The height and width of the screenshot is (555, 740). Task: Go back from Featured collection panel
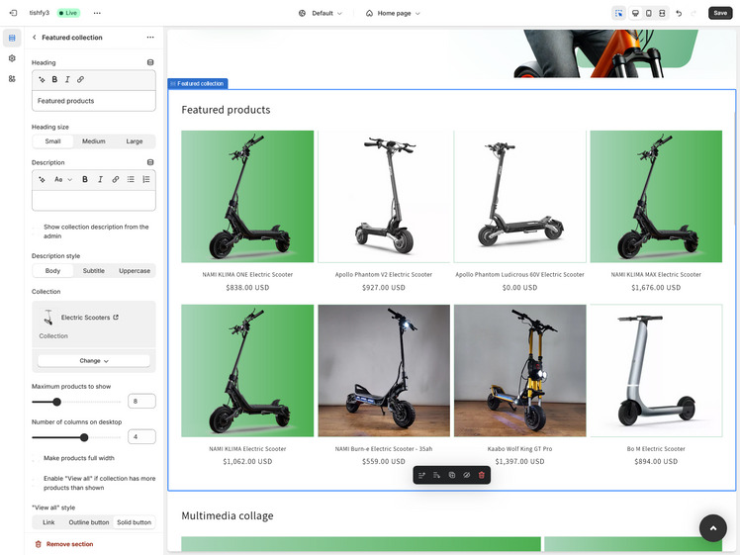point(35,38)
